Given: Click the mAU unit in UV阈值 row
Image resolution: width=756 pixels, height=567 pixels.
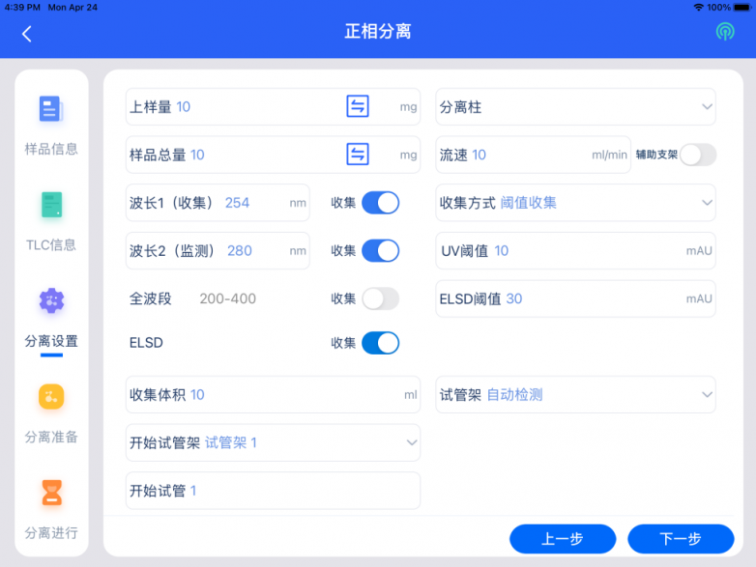Looking at the screenshot, I should 699,250.
